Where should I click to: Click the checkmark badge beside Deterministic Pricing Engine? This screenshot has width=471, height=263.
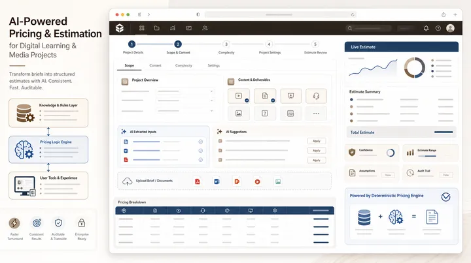pos(445,197)
